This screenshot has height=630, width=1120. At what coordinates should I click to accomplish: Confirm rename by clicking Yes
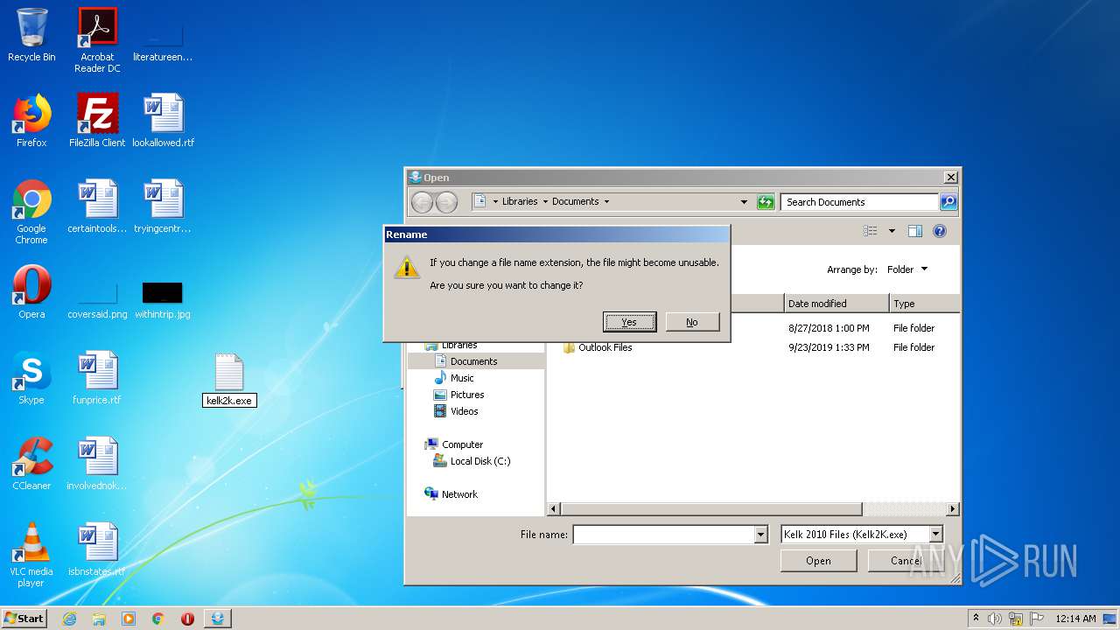click(629, 322)
